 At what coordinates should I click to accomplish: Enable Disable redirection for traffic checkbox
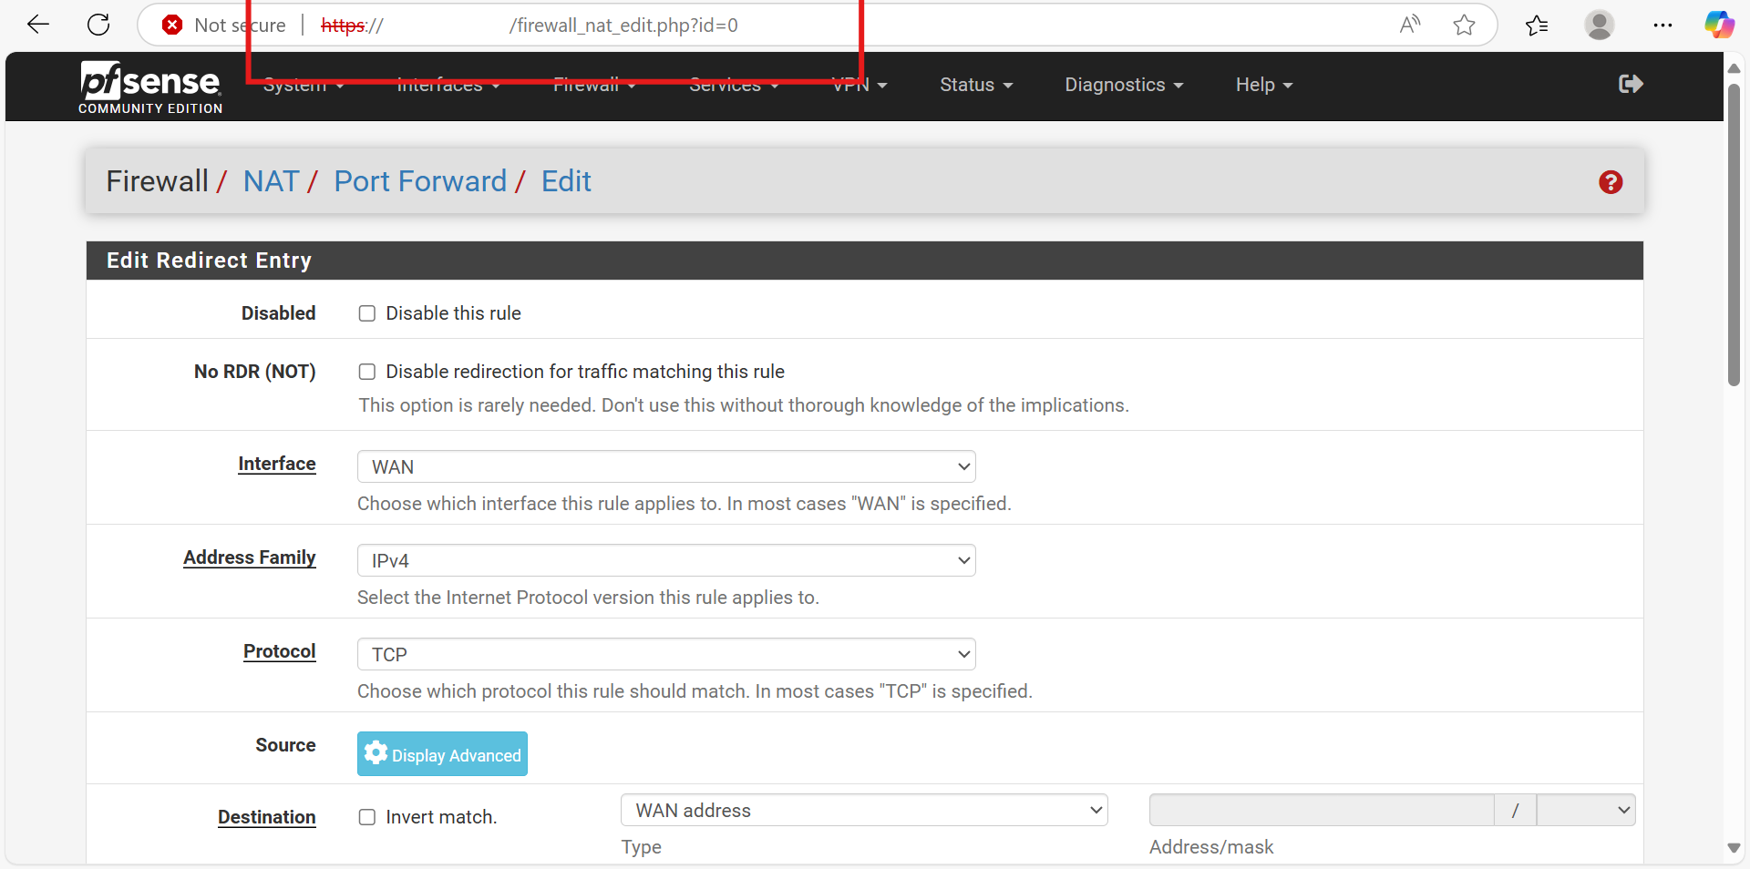(x=367, y=372)
